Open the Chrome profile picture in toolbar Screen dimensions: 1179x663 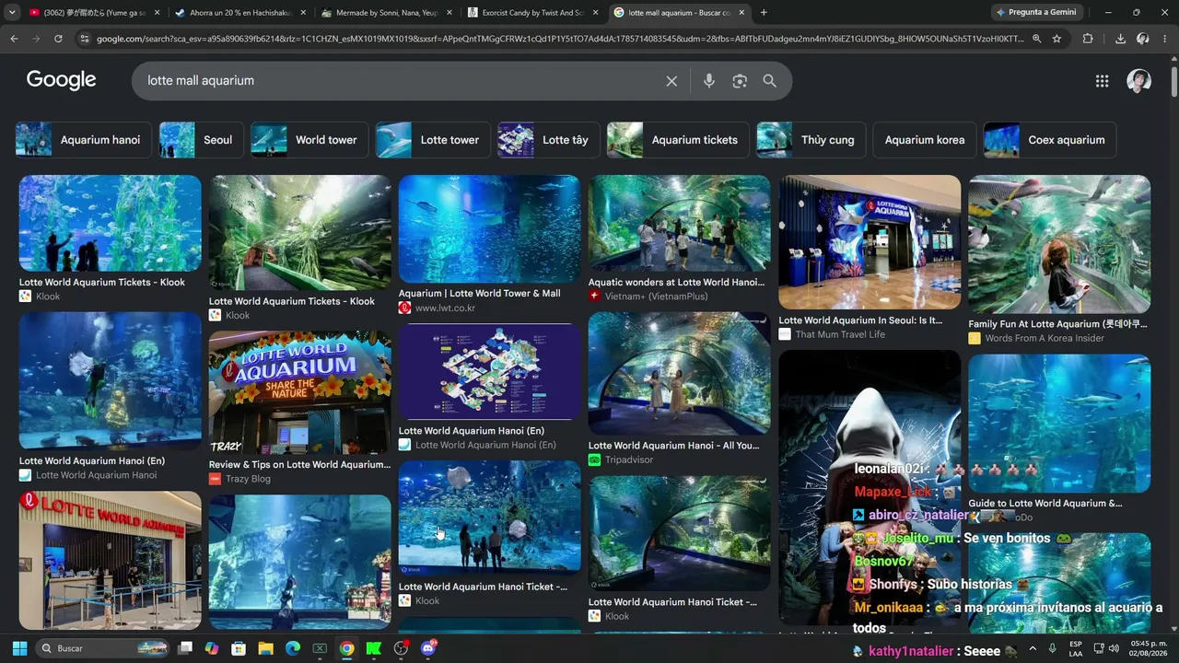tap(1143, 39)
